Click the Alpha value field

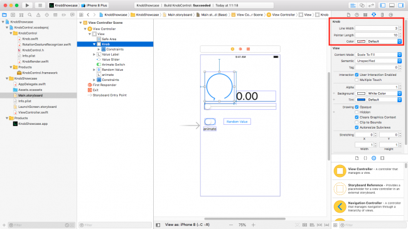[377, 87]
